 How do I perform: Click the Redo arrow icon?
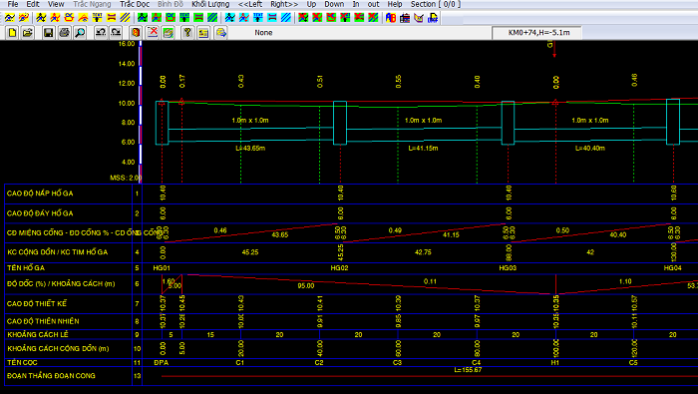pos(116,33)
